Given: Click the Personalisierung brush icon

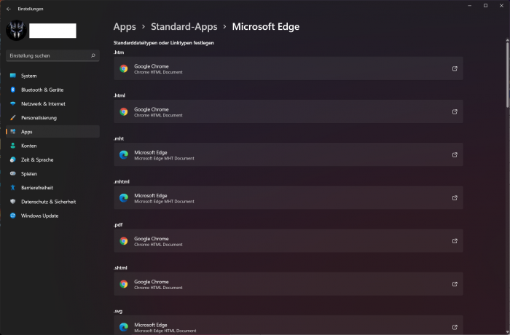Looking at the screenshot, I should pyautogui.click(x=13, y=117).
